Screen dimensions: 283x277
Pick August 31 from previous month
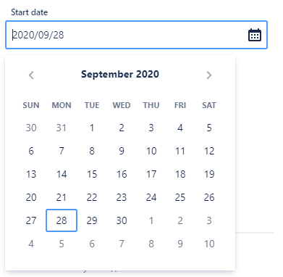tap(62, 128)
